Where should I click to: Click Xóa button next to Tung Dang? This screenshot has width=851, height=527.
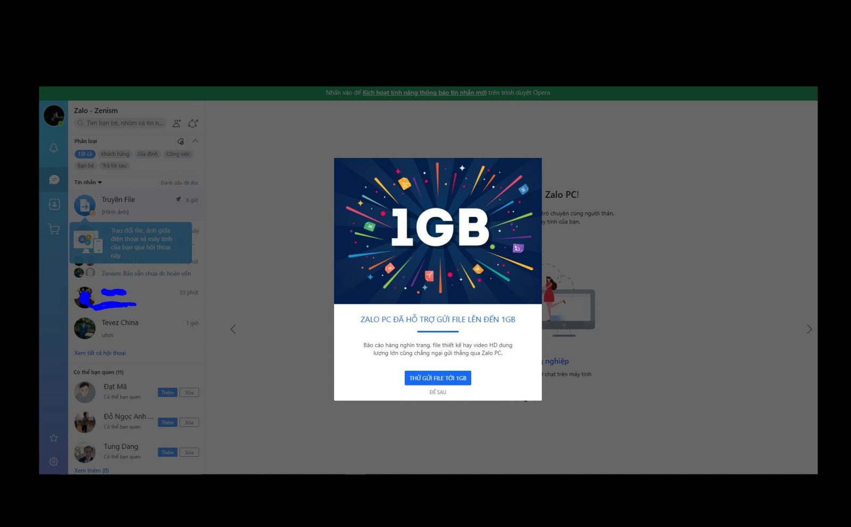(189, 453)
